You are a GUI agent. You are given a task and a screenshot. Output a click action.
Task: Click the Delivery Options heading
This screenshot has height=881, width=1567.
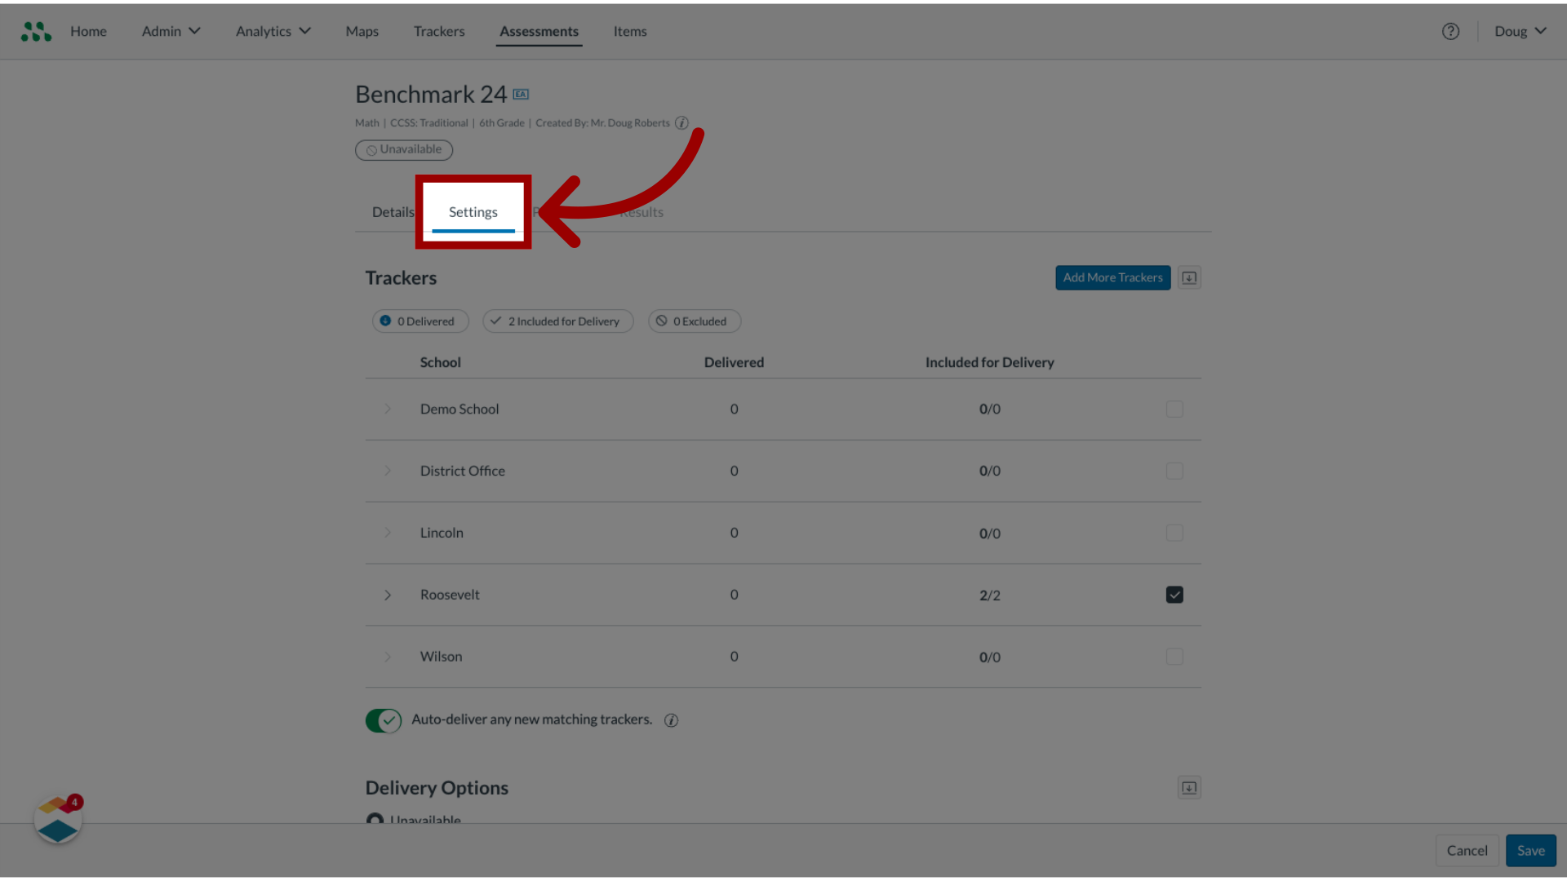pos(437,788)
